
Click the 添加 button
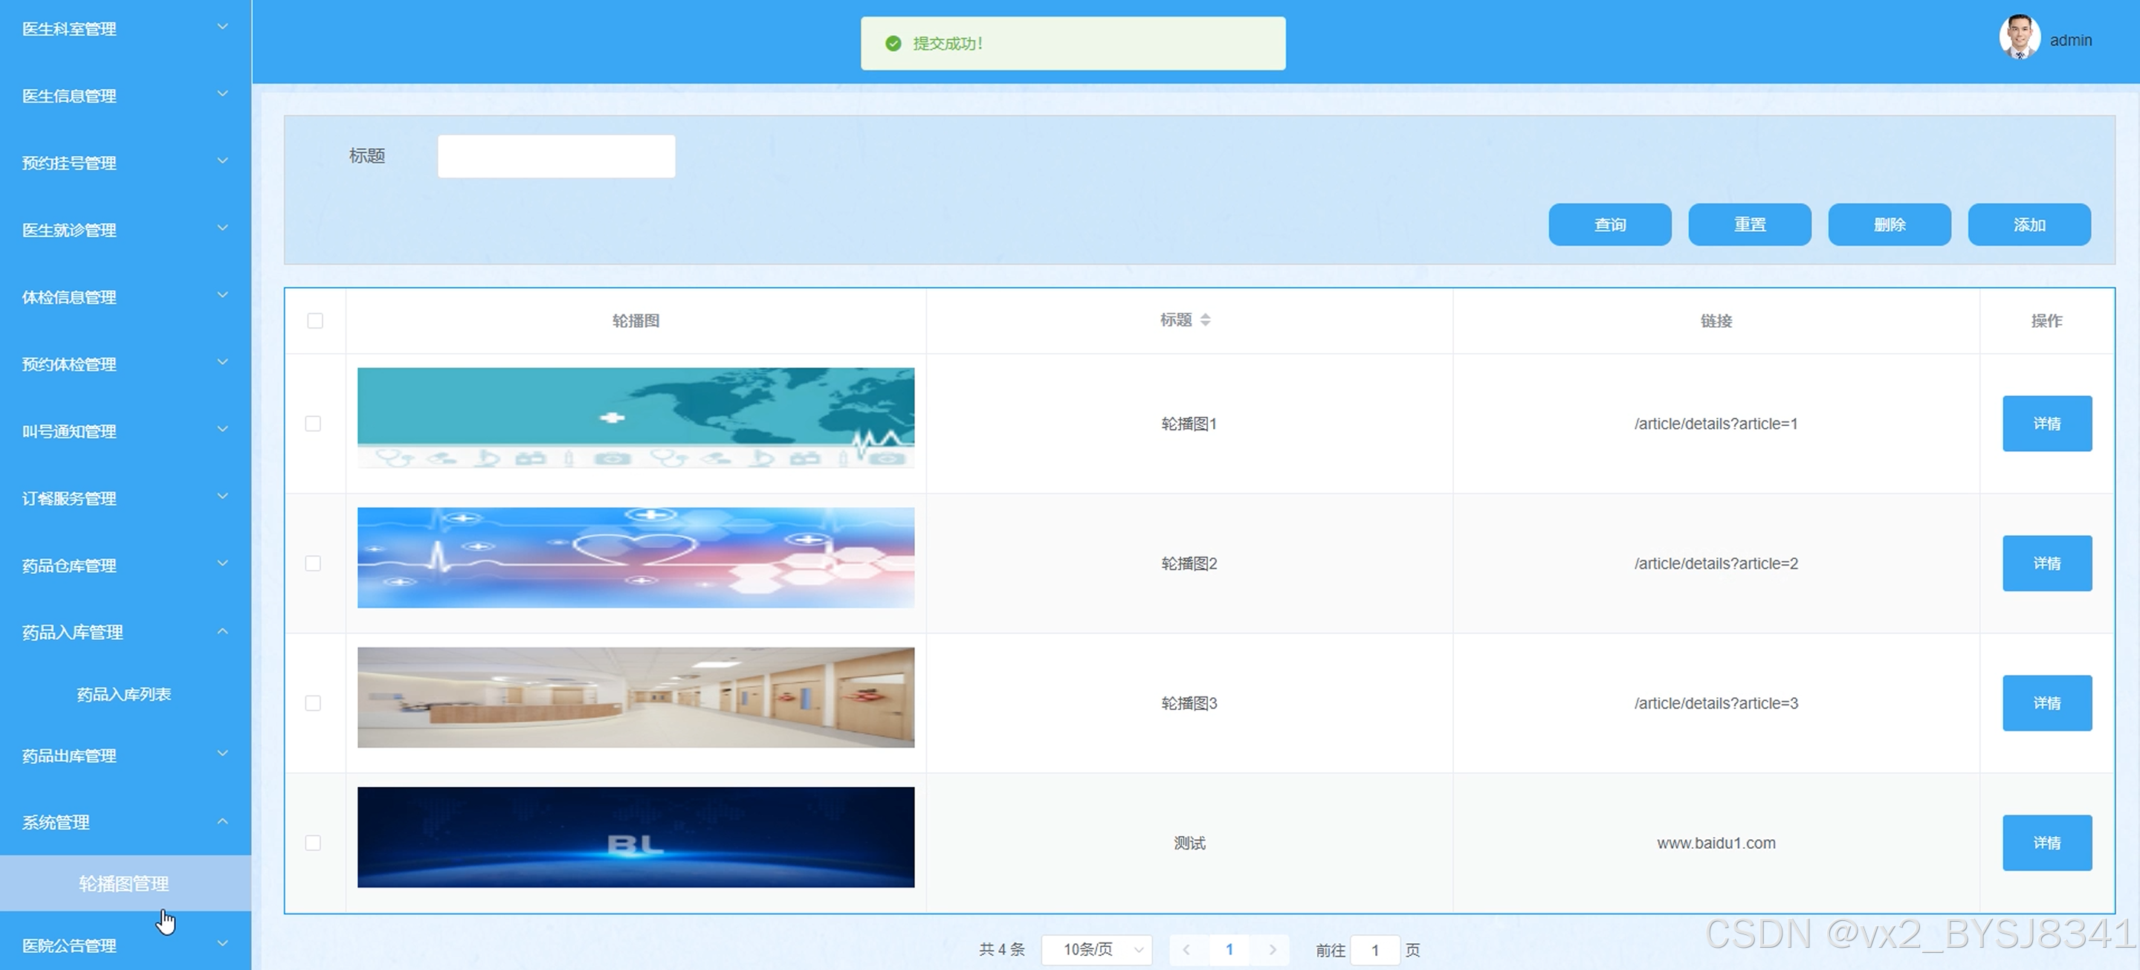(2029, 224)
